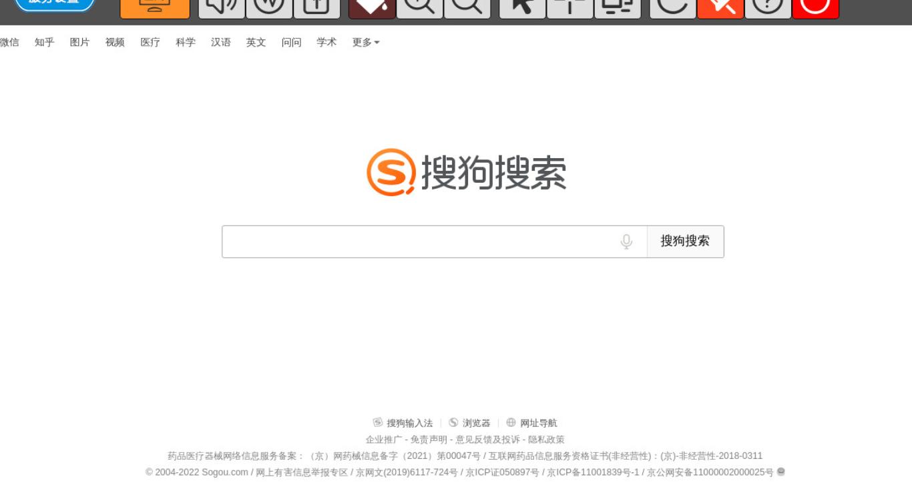
Task: Click the globe icon beside 网址导航
Action: click(511, 422)
